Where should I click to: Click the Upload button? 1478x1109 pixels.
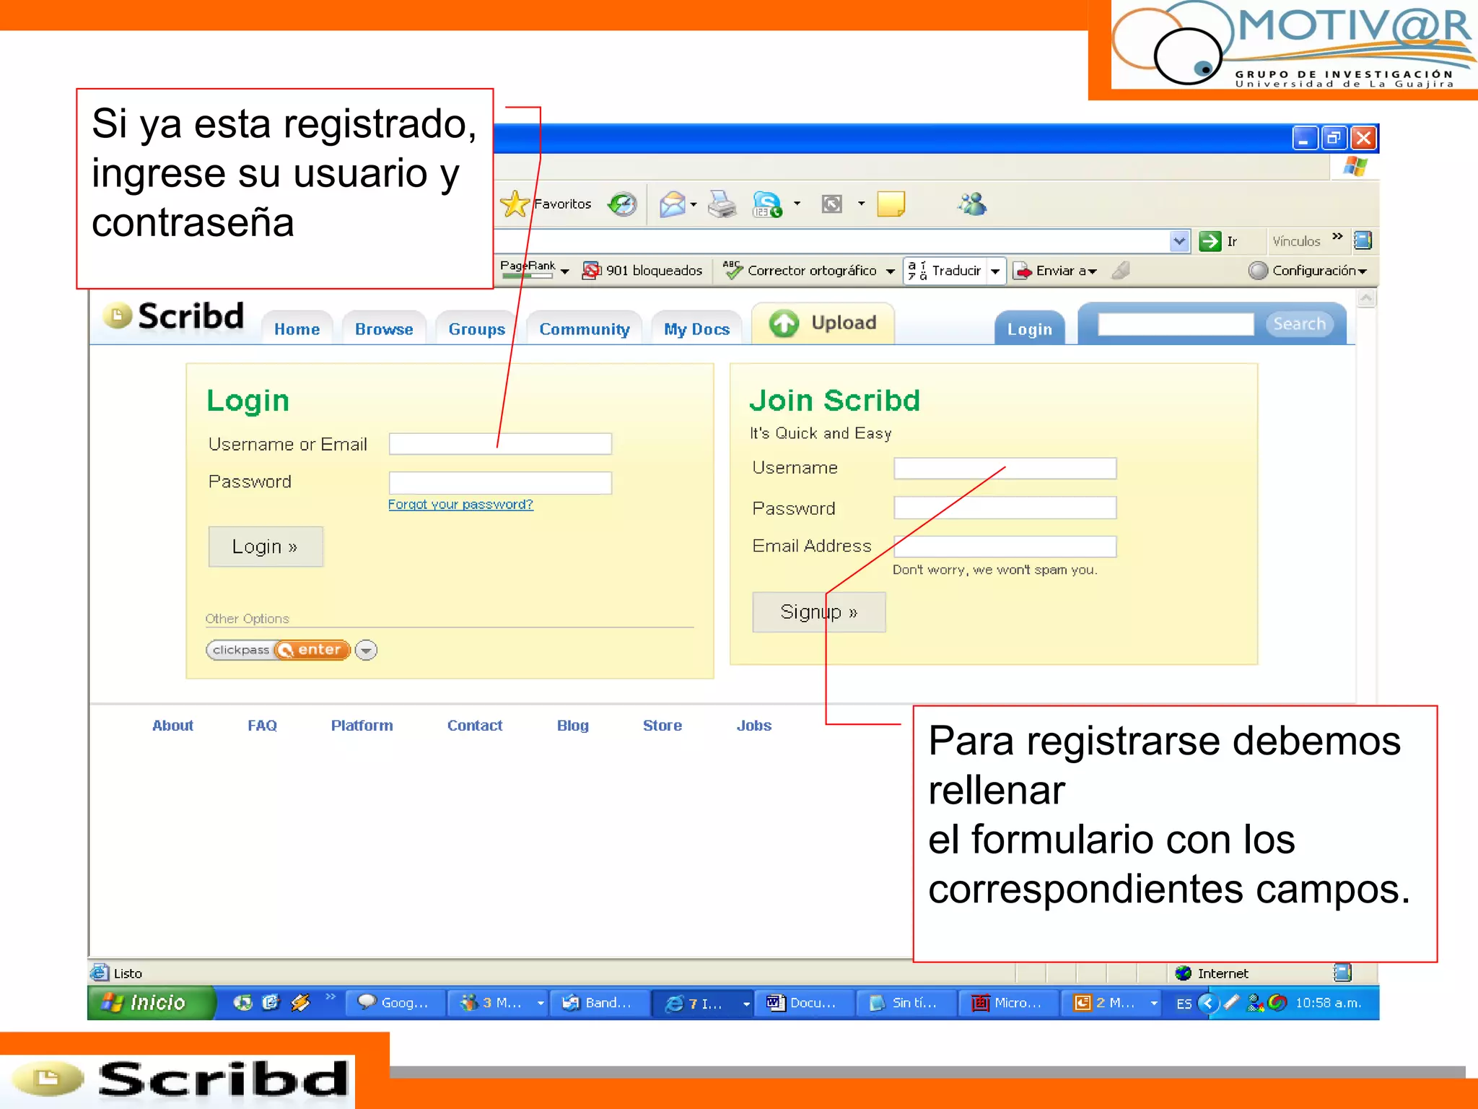(823, 323)
